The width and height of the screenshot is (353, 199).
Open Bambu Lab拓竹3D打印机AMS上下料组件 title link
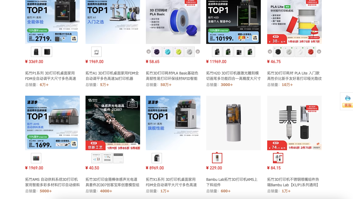(232, 182)
